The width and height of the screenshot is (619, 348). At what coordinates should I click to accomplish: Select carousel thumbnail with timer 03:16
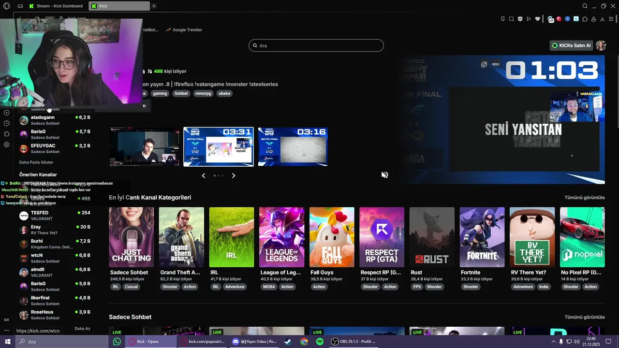[293, 146]
